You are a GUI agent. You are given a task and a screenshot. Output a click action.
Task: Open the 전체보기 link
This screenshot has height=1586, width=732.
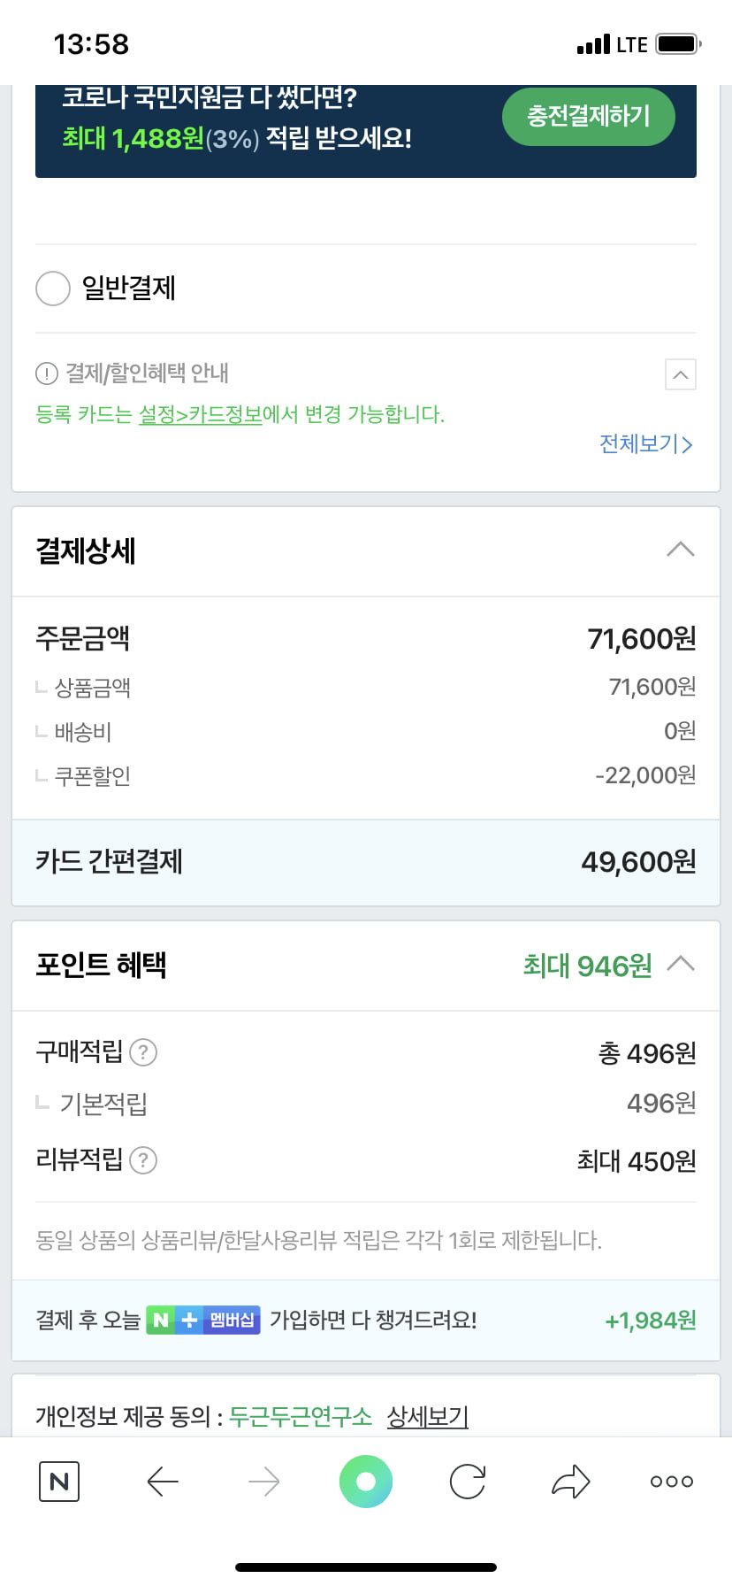click(x=646, y=443)
